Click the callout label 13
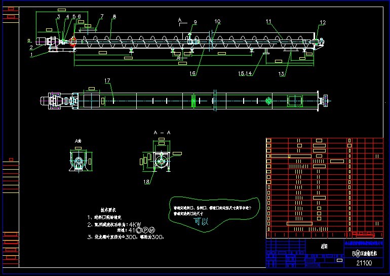 point(281,74)
